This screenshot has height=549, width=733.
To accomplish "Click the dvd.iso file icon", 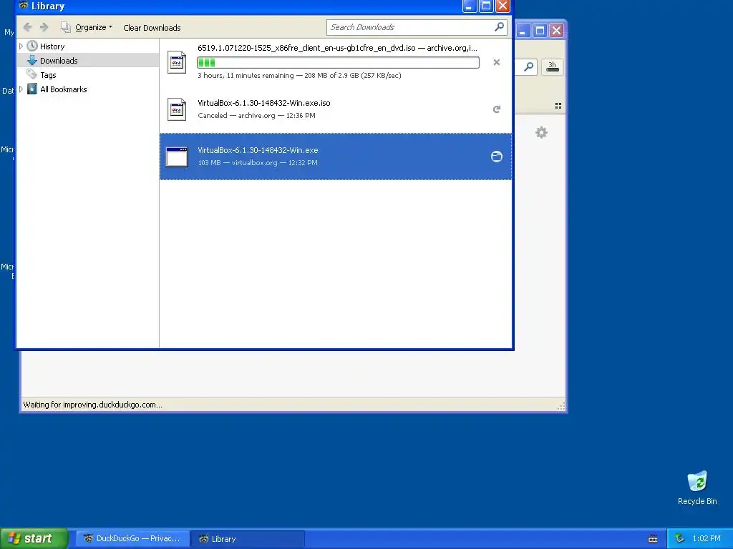I will pos(177,62).
